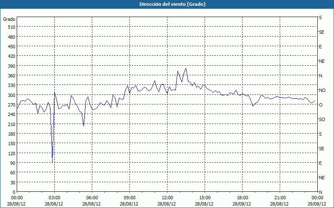The image size is (334, 208).
Task: Select the 270 y-axis tick label
Action: pyautogui.click(x=12, y=105)
